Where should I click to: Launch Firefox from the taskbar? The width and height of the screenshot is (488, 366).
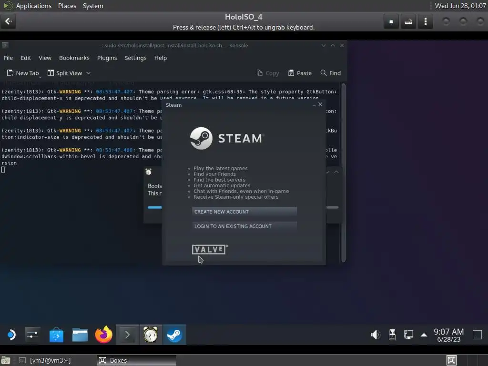[x=103, y=335]
